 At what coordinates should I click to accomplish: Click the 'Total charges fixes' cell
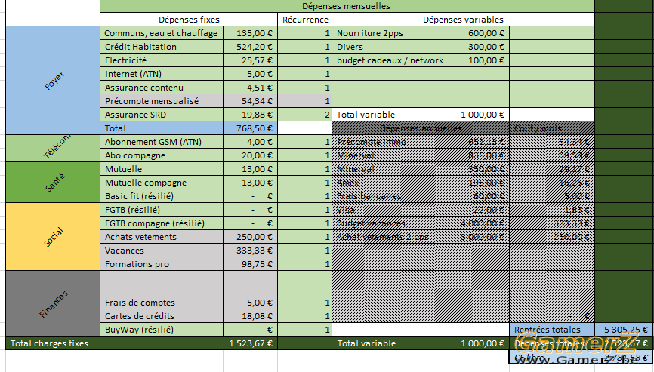(x=53, y=343)
